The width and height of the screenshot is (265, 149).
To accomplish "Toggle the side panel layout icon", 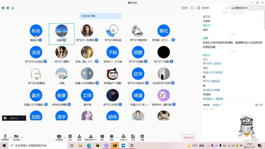I will point(198,8).
